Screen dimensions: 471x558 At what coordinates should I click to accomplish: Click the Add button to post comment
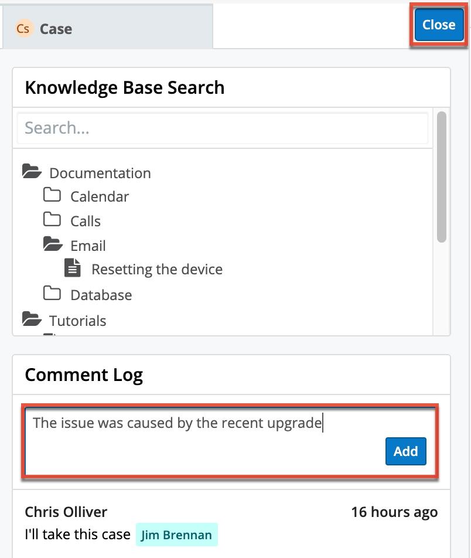405,451
